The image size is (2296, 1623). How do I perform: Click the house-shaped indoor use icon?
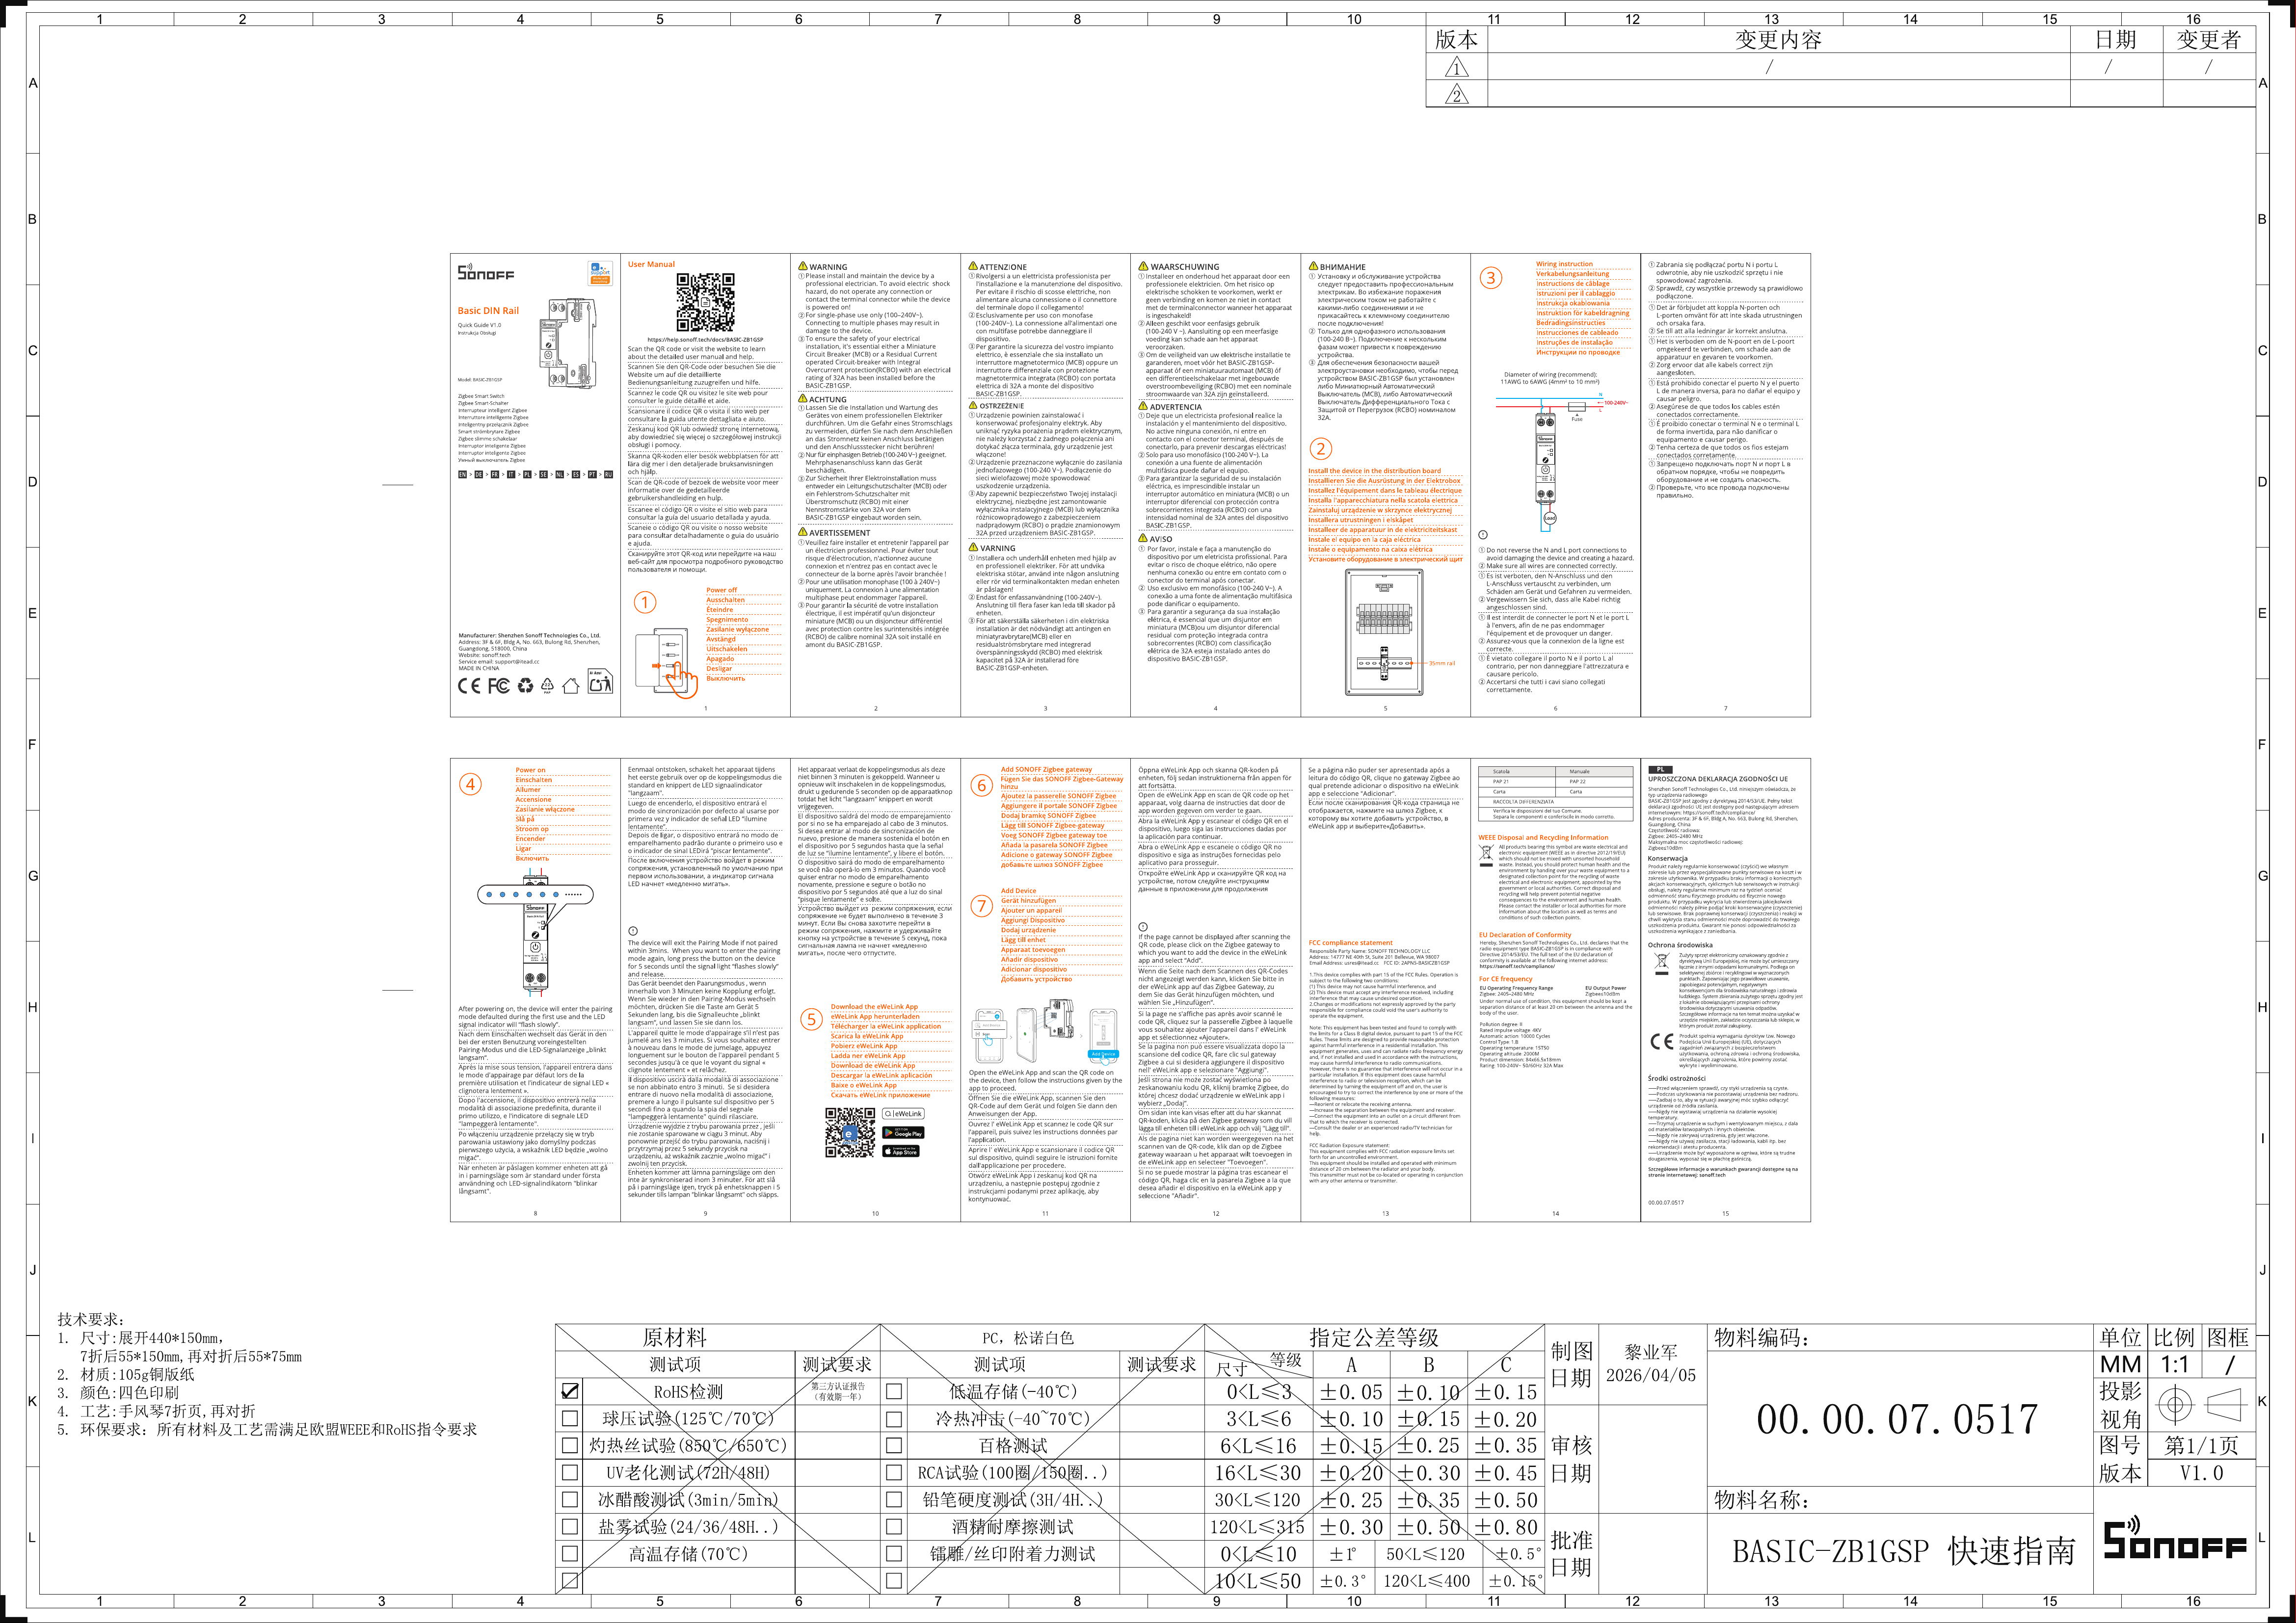pyautogui.click(x=571, y=685)
